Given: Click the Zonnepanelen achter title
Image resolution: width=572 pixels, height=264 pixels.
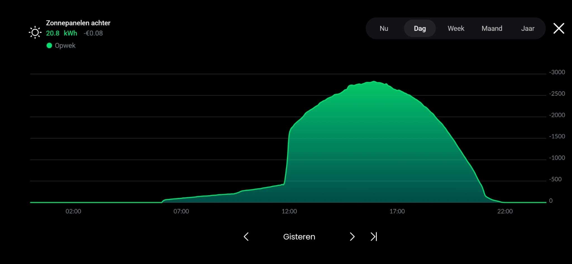Looking at the screenshot, I should 78,23.
